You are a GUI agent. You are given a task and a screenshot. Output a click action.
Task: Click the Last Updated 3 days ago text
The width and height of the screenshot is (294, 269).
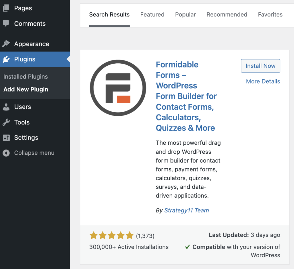[x=245, y=235]
